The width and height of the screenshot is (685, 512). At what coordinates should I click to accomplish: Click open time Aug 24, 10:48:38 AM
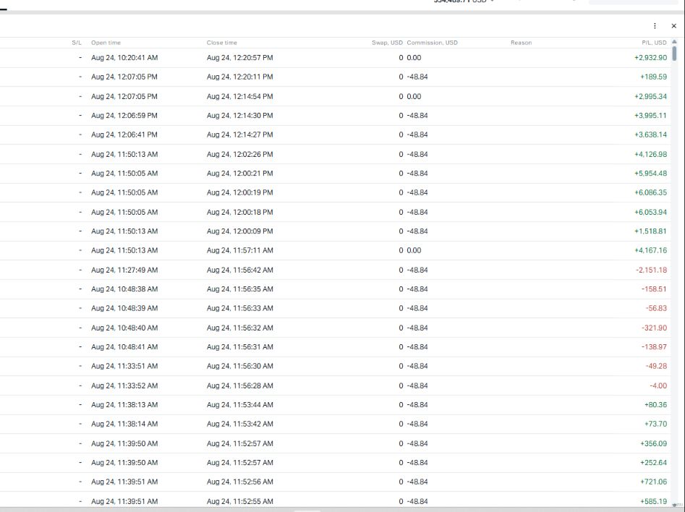tap(124, 289)
